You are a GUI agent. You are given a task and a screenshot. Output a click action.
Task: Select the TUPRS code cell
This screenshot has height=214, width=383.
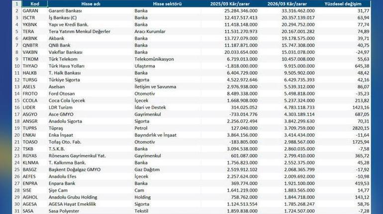[x=30, y=128]
